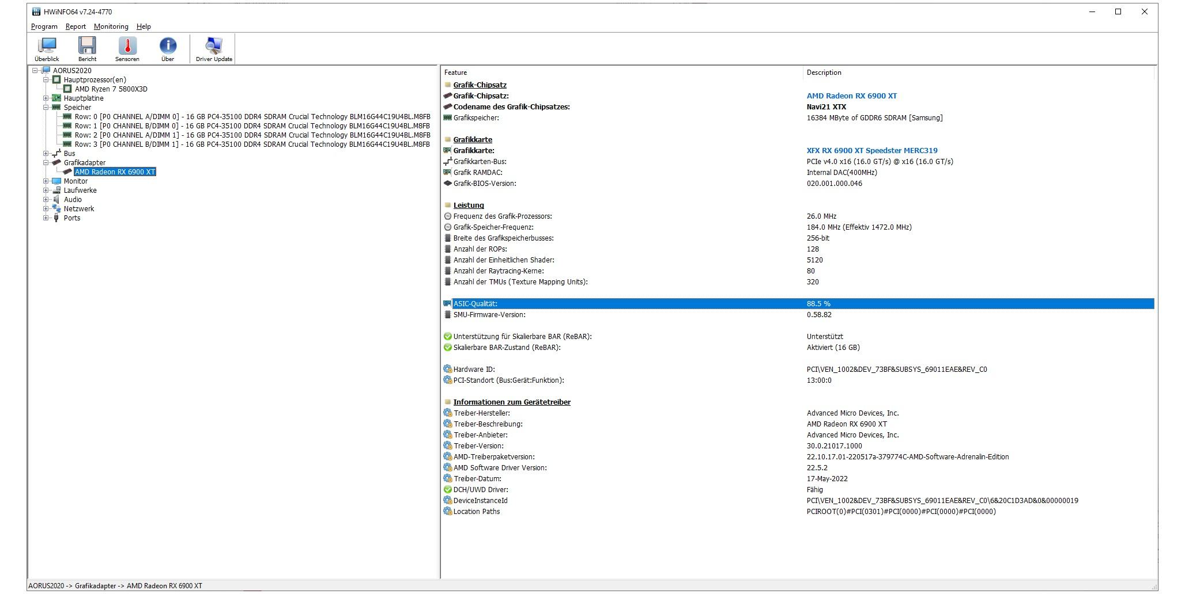Image resolution: width=1185 pixels, height=594 pixels.
Task: Select memory Row: 0 DIMM entry
Action: (x=252, y=117)
